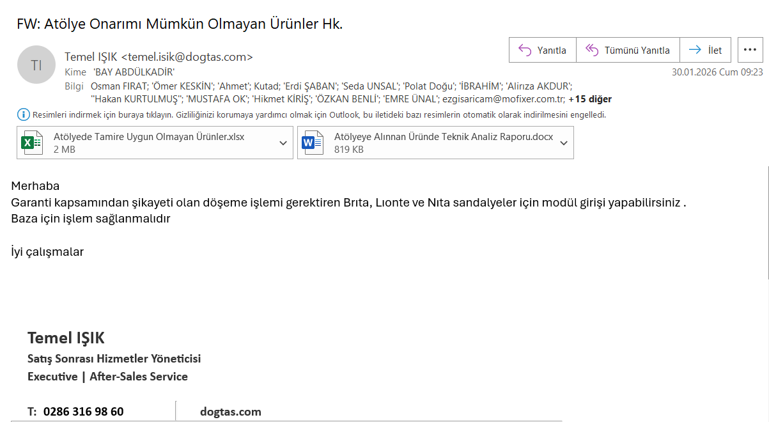Viewport: 769px width, 422px height.
Task: Click sender name Temel IŞIK in header
Action: pyautogui.click(x=159, y=57)
